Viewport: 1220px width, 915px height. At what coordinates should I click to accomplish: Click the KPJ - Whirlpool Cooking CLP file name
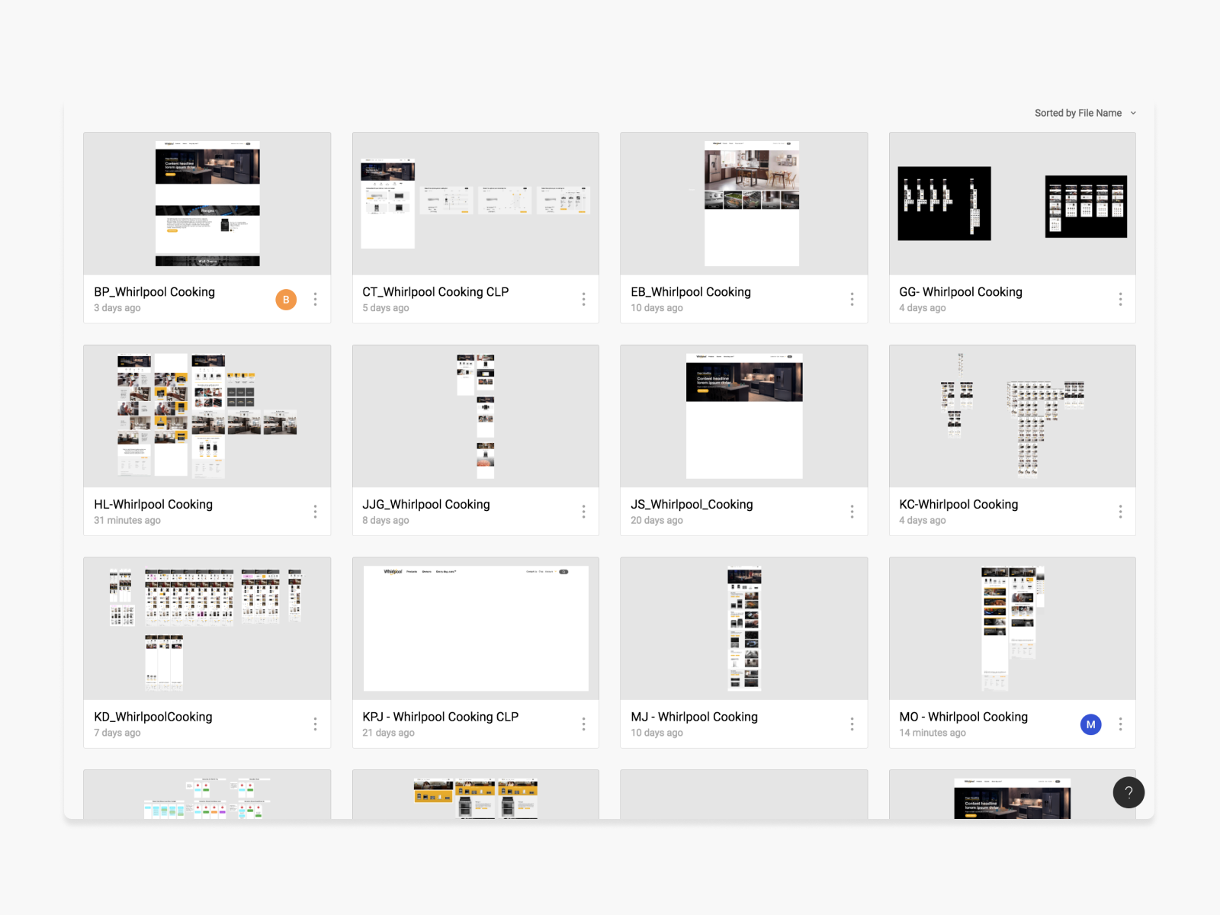441,717
